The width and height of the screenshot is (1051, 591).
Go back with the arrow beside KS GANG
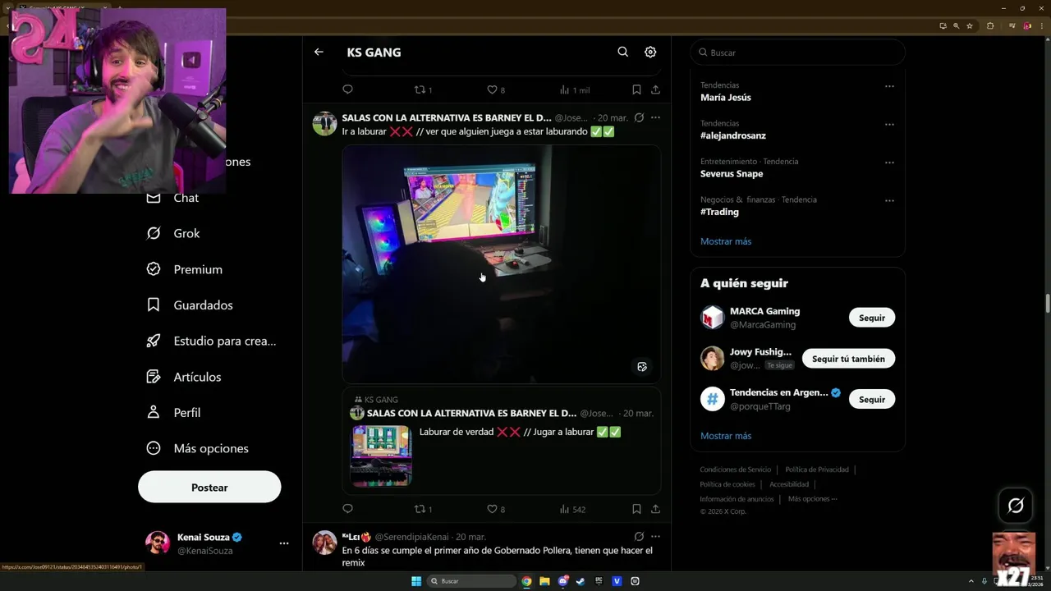click(x=319, y=52)
